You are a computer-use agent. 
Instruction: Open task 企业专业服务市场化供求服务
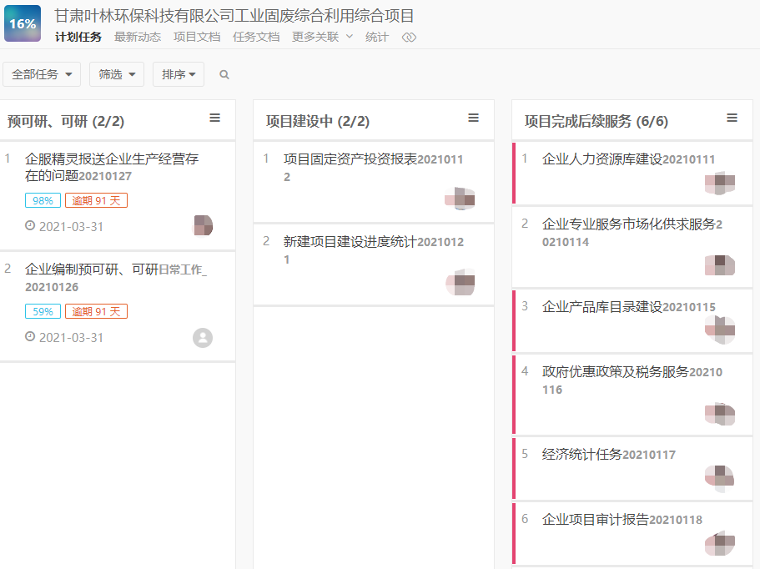(x=632, y=233)
